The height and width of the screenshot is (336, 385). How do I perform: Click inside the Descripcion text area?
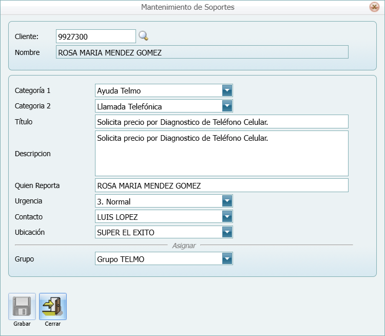pos(221,154)
